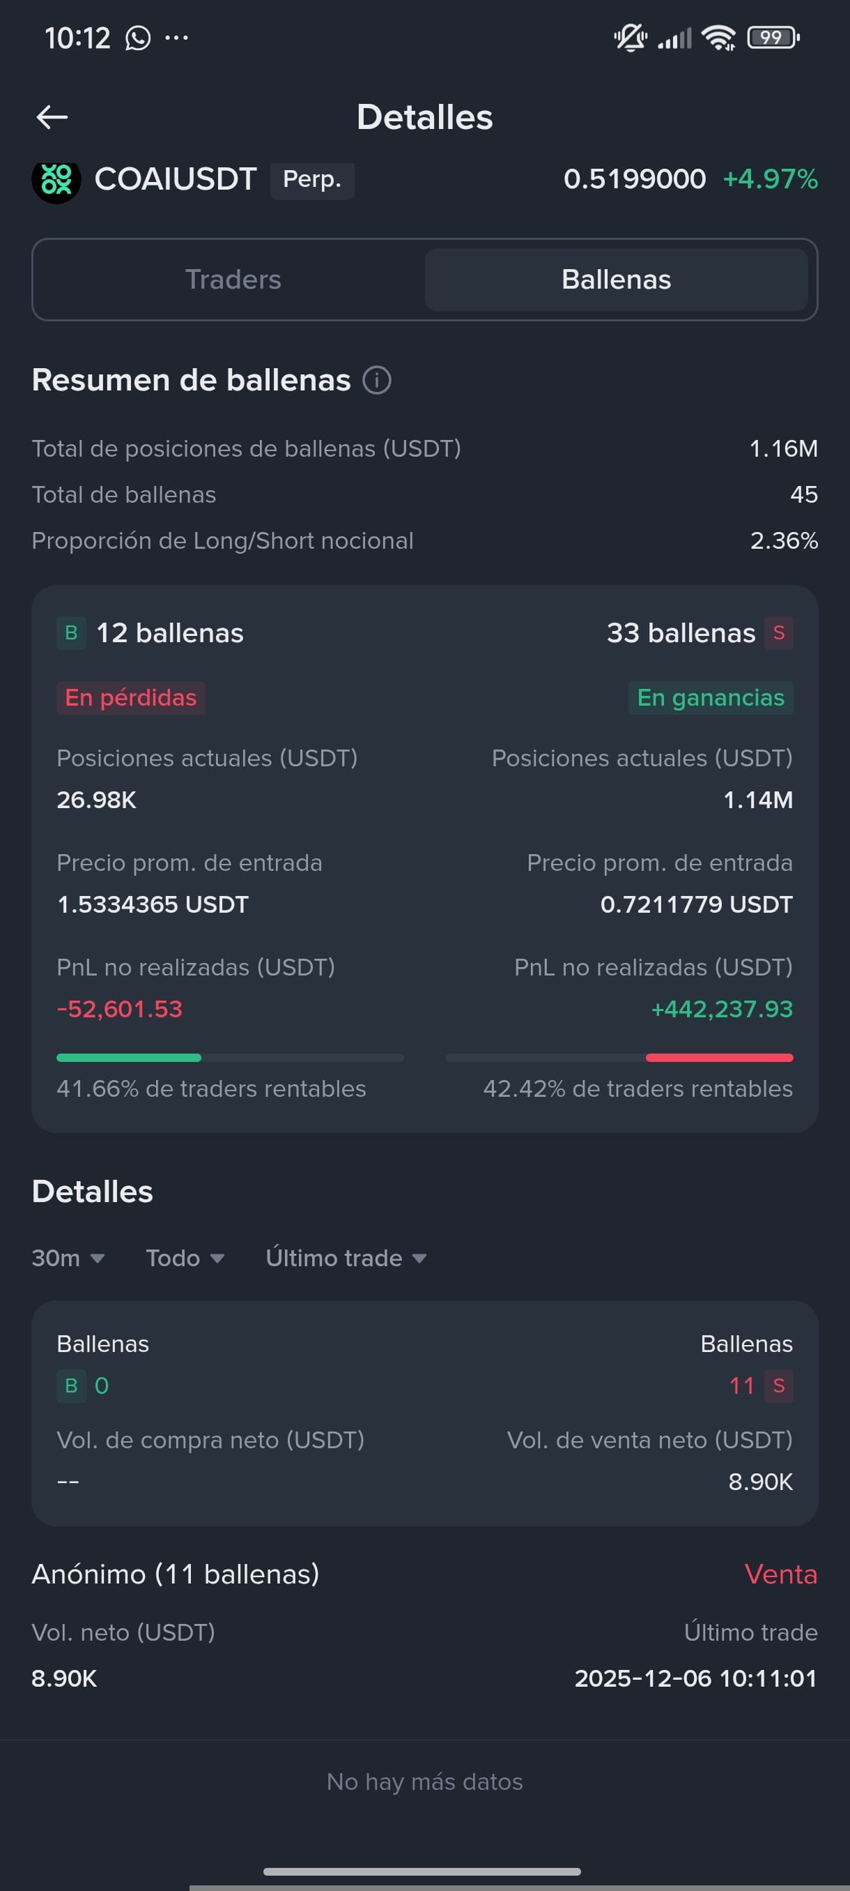Tap the En ganancias tag
This screenshot has width=850, height=1891.
pyautogui.click(x=711, y=697)
